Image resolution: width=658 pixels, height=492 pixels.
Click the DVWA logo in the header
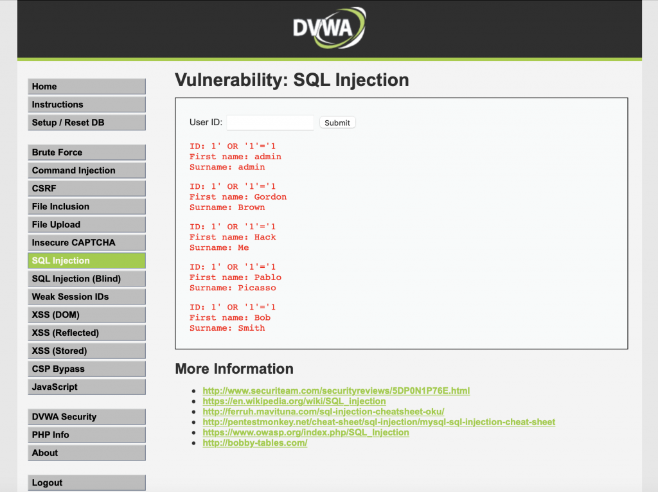click(330, 28)
